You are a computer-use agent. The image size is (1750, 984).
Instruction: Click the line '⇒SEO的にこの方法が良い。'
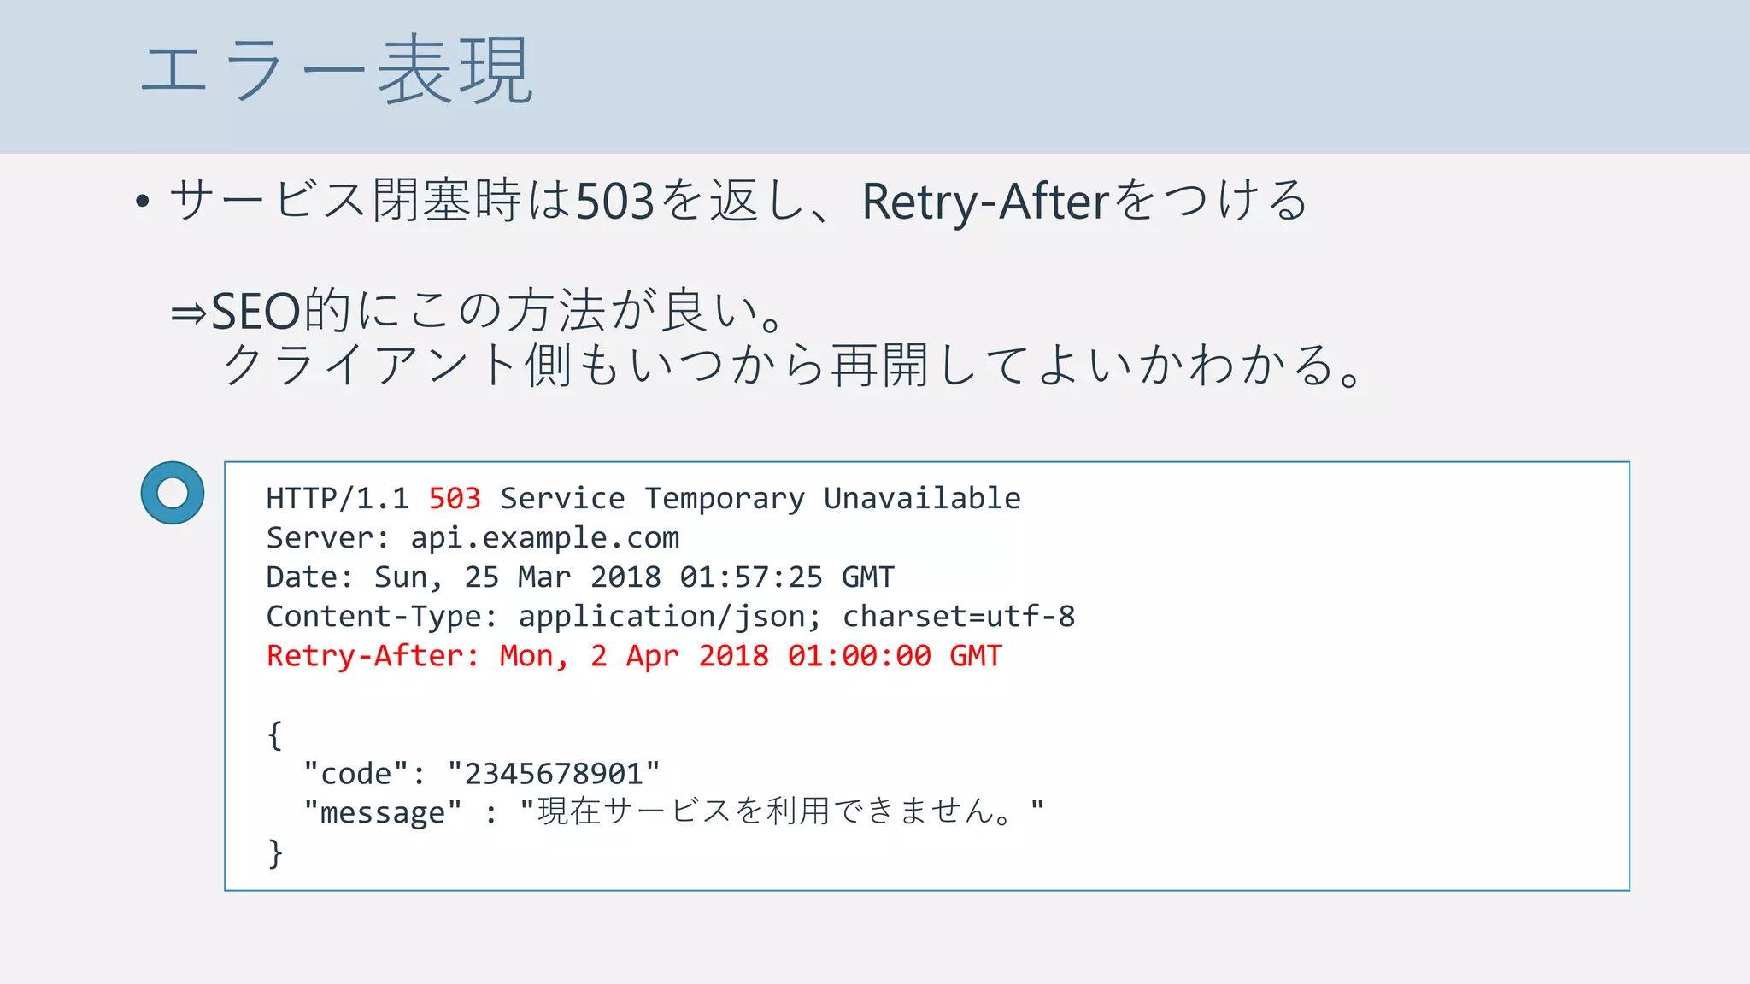tap(477, 310)
